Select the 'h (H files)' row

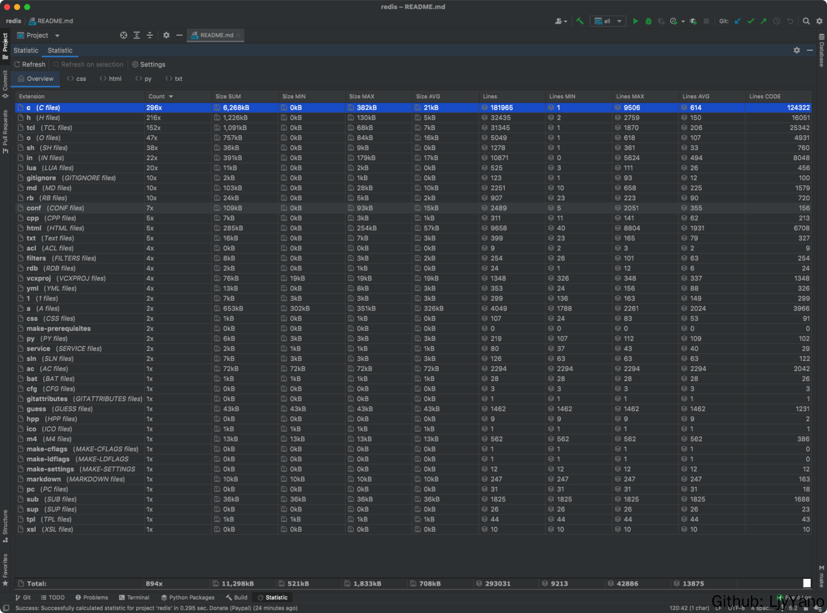pos(413,118)
